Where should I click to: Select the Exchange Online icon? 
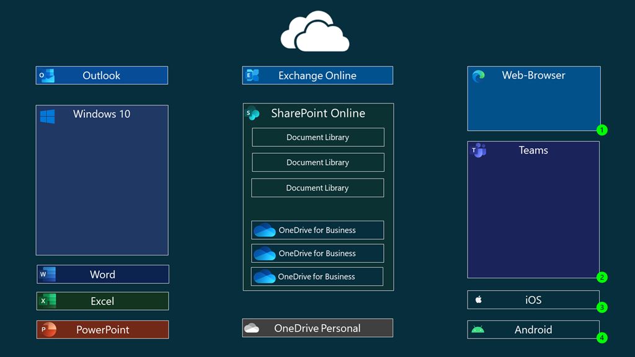pyautogui.click(x=252, y=76)
